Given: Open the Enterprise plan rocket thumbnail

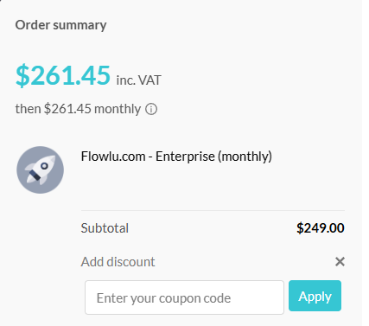Looking at the screenshot, I should click(41, 169).
